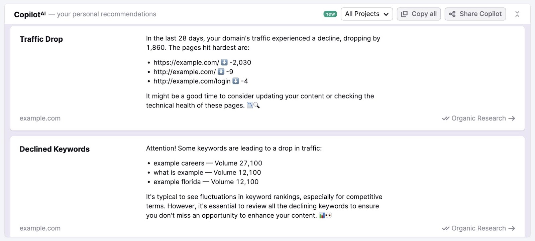This screenshot has height=241, width=535.
Task: Click the arrow icon beside Declined Keywords' Organic Research
Action: pyautogui.click(x=512, y=229)
